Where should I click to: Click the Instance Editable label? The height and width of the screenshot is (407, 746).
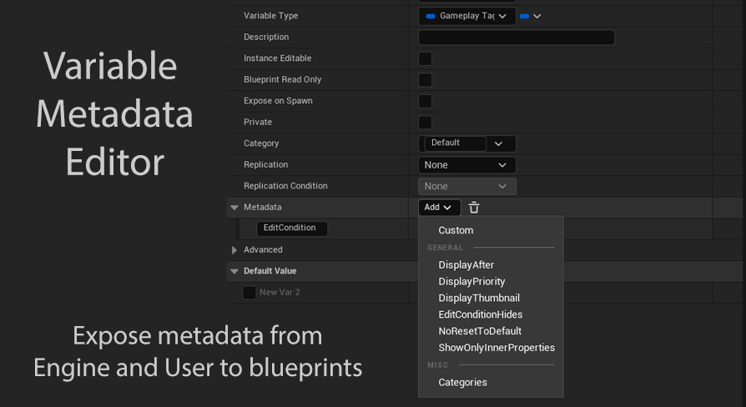277,58
